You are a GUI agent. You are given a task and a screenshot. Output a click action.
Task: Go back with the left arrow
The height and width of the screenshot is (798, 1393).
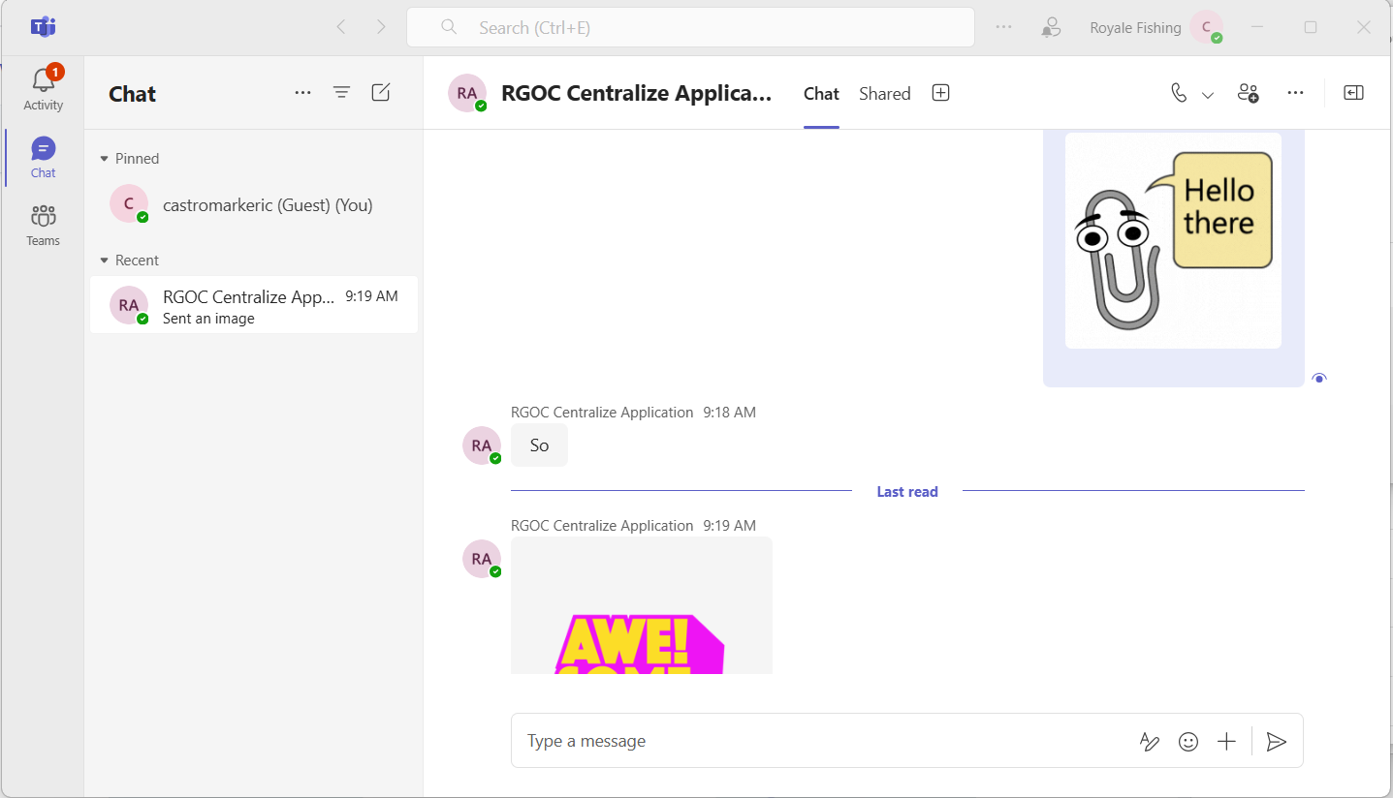pyautogui.click(x=340, y=27)
